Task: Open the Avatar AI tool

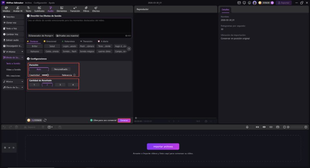Action: (x=17, y=9)
